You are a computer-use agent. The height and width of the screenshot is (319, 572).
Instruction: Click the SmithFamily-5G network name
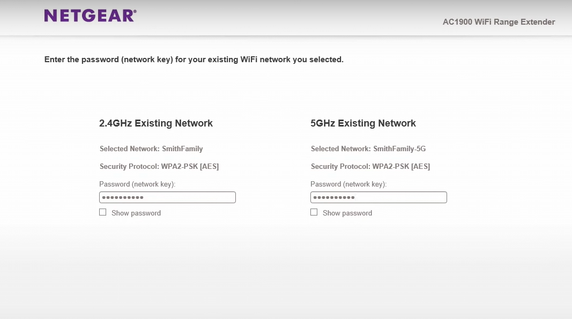click(x=399, y=149)
